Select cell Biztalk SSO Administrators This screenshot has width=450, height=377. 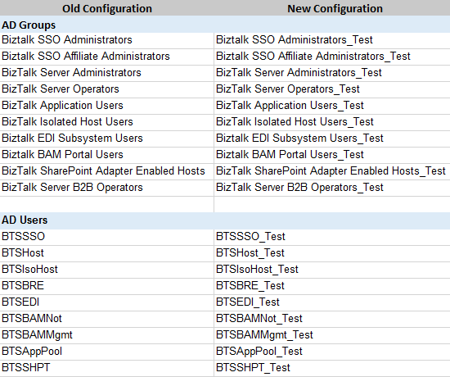pyautogui.click(x=106, y=40)
